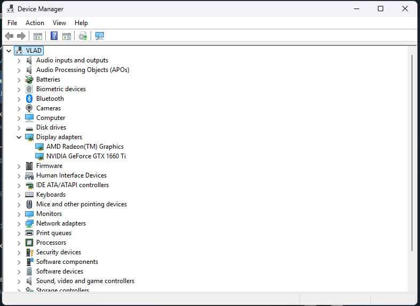Minimize the Device Manager window
The width and height of the screenshot is (420, 306).
[x=357, y=9]
